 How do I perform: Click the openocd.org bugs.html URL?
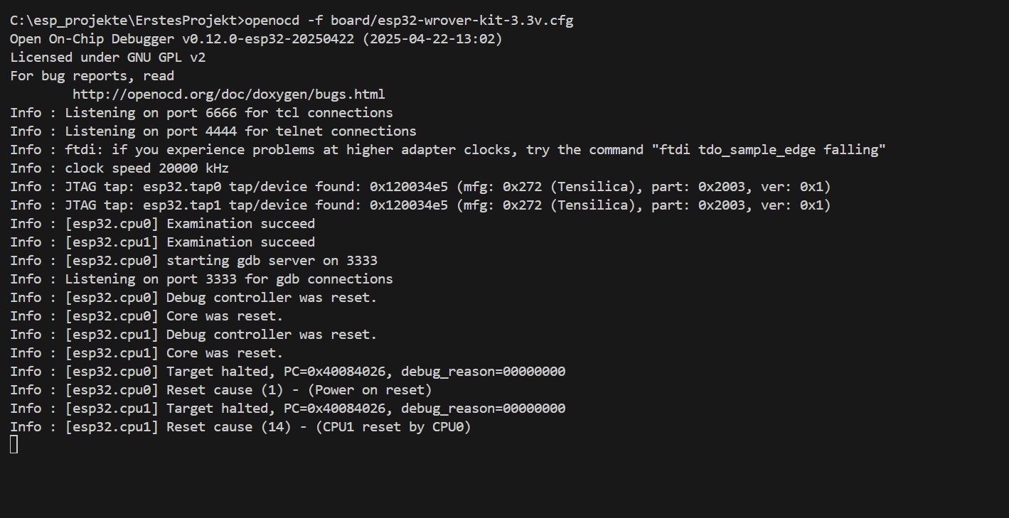(228, 95)
